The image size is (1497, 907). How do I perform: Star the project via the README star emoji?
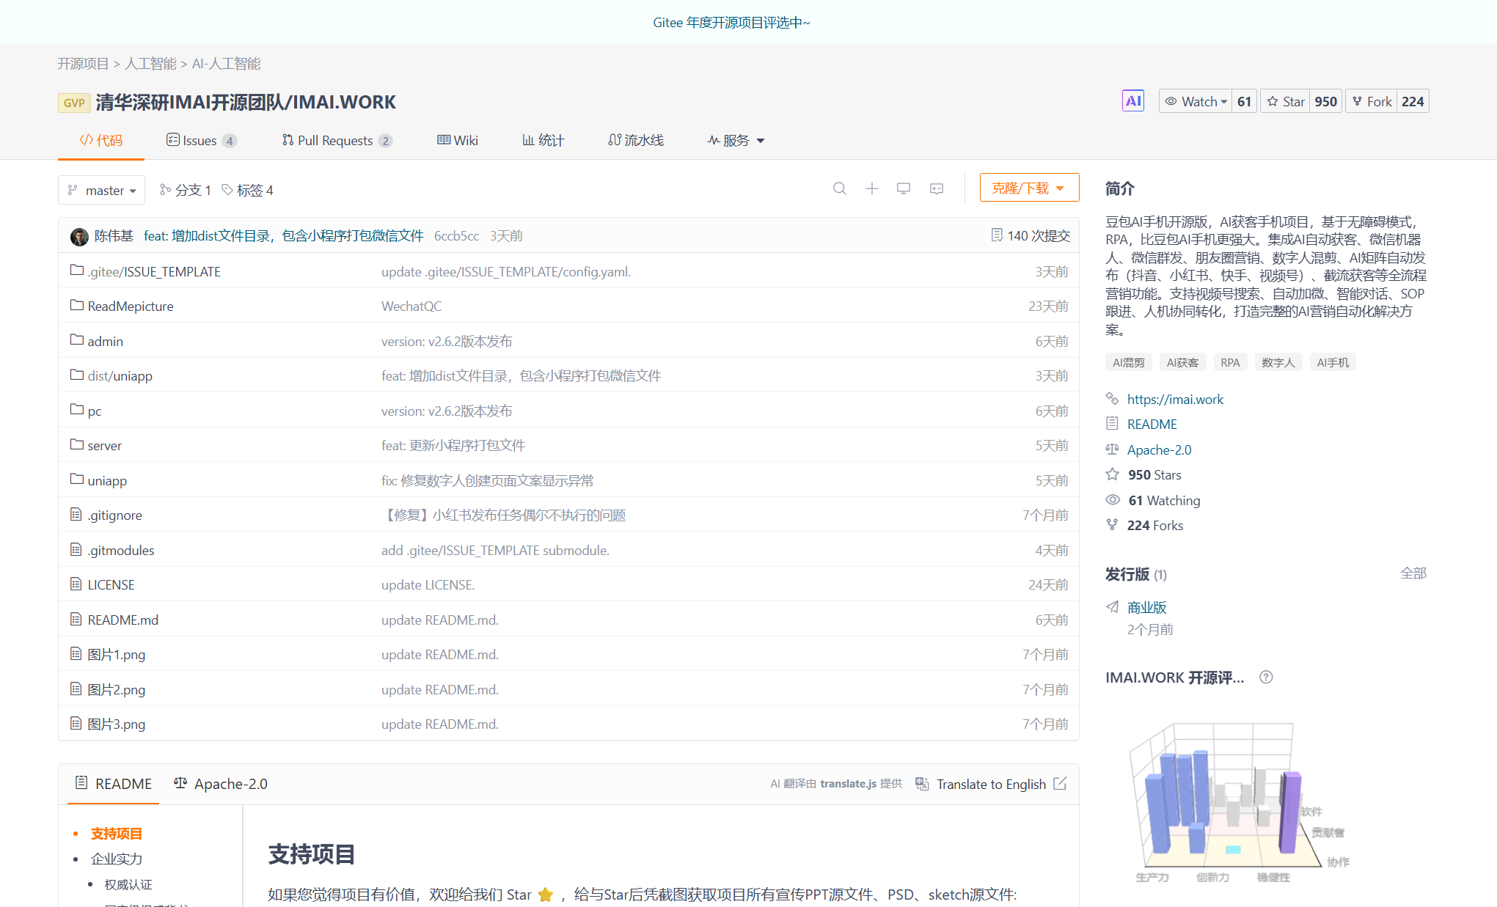coord(546,895)
